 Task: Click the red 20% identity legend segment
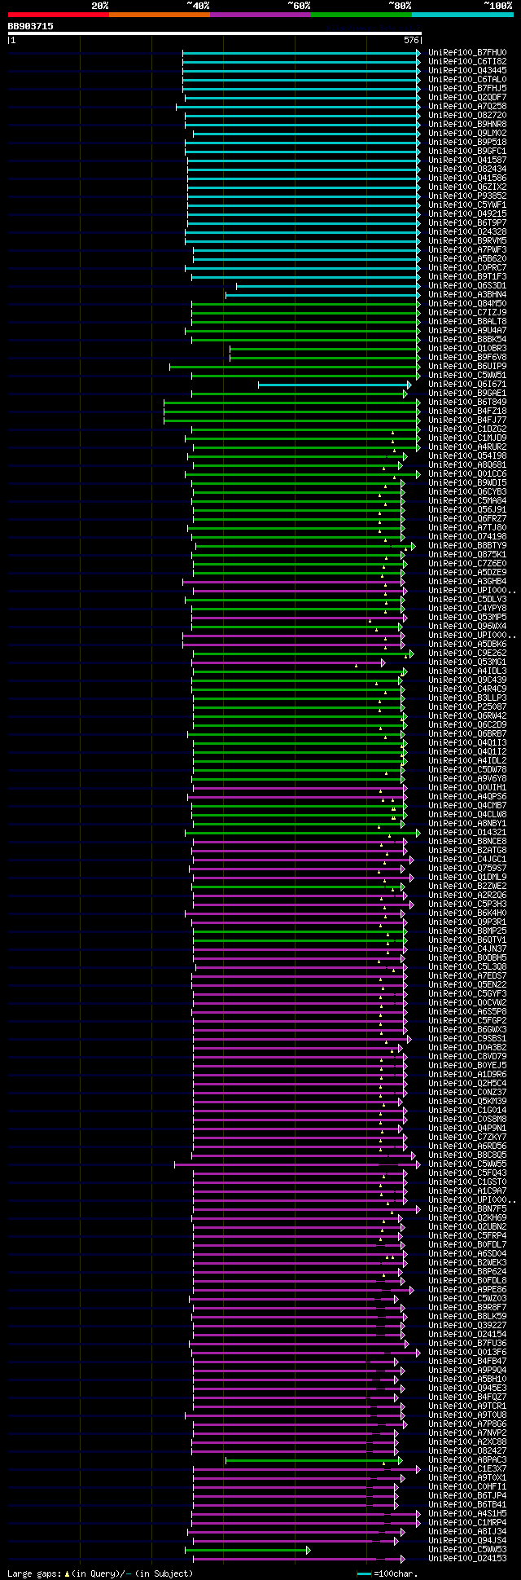(x=59, y=15)
